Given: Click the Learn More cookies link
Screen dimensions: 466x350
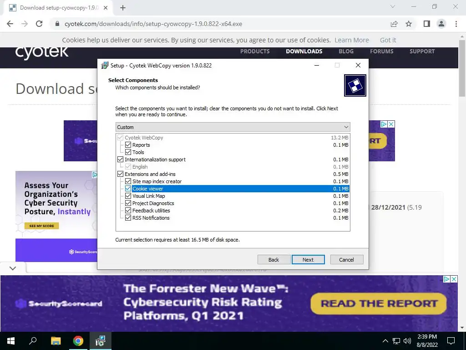Looking at the screenshot, I should click(352, 40).
